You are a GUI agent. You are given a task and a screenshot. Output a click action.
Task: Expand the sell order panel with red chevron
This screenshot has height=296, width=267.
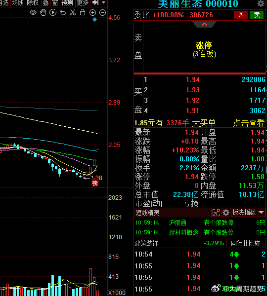point(204,24)
